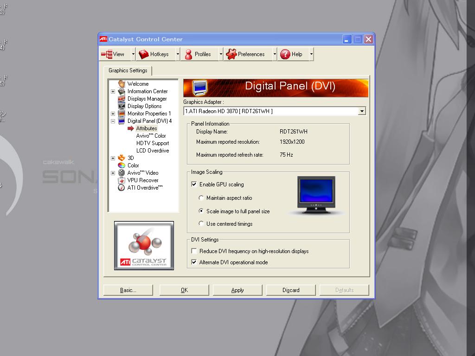Toggle Enable GPU scaling checkbox
The image size is (475, 356).
pos(194,184)
